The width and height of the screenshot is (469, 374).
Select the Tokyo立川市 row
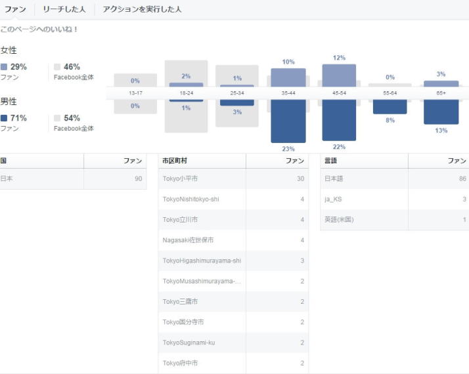233,220
